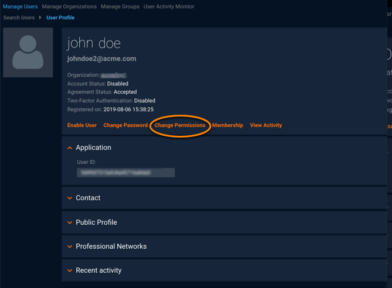
Task: Open the Manage Users tab
Action: (x=21, y=6)
